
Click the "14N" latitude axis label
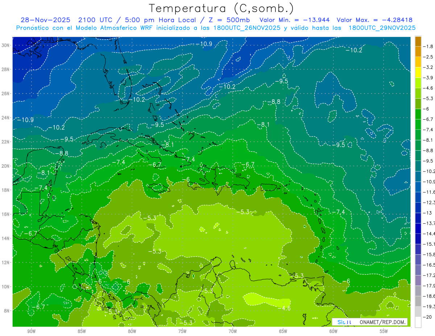(x=6, y=238)
